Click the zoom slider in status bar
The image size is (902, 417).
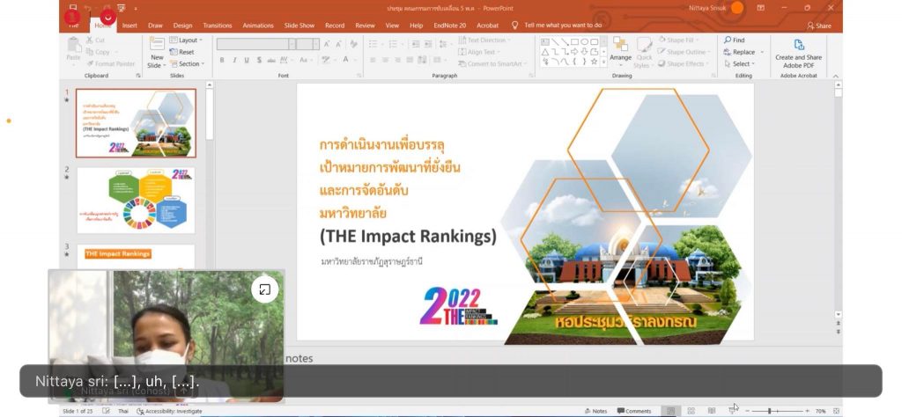coord(779,411)
